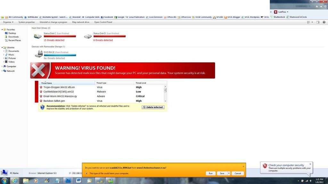
Task: Click Disk C red scan progress bar
Action: coord(60,36)
